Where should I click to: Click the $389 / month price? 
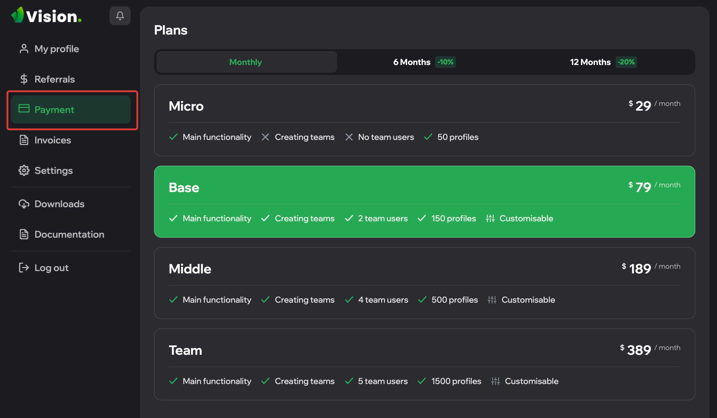coord(650,350)
